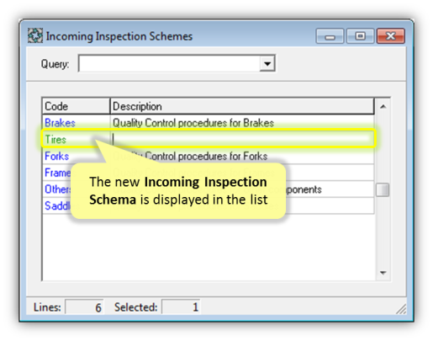
Task: Select the Tires code entry
Action: pos(55,140)
